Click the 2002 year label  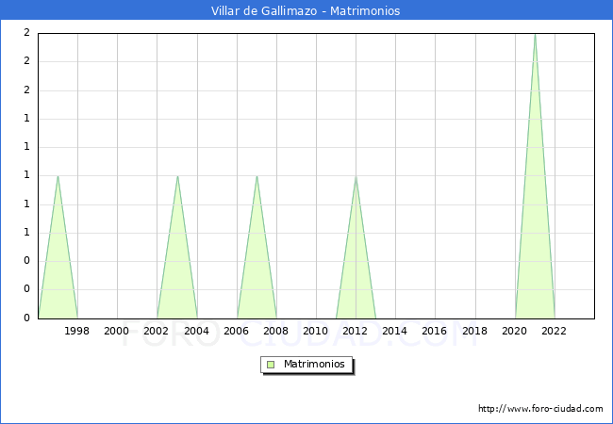point(157,331)
